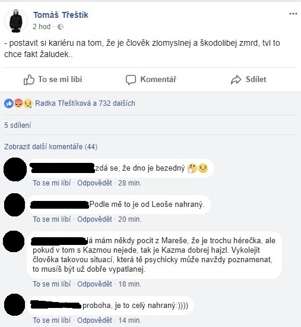Like the 'dno je bezedný' comment
Screen dimensions: 301x327
(x=52, y=183)
